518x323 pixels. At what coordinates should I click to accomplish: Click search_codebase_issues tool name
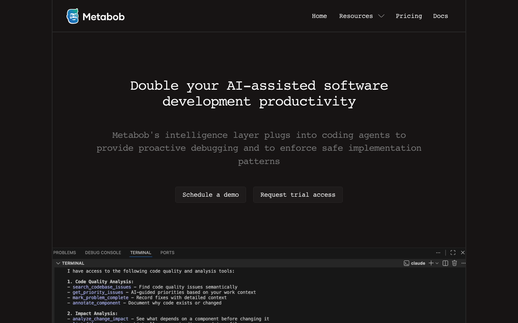(x=102, y=287)
